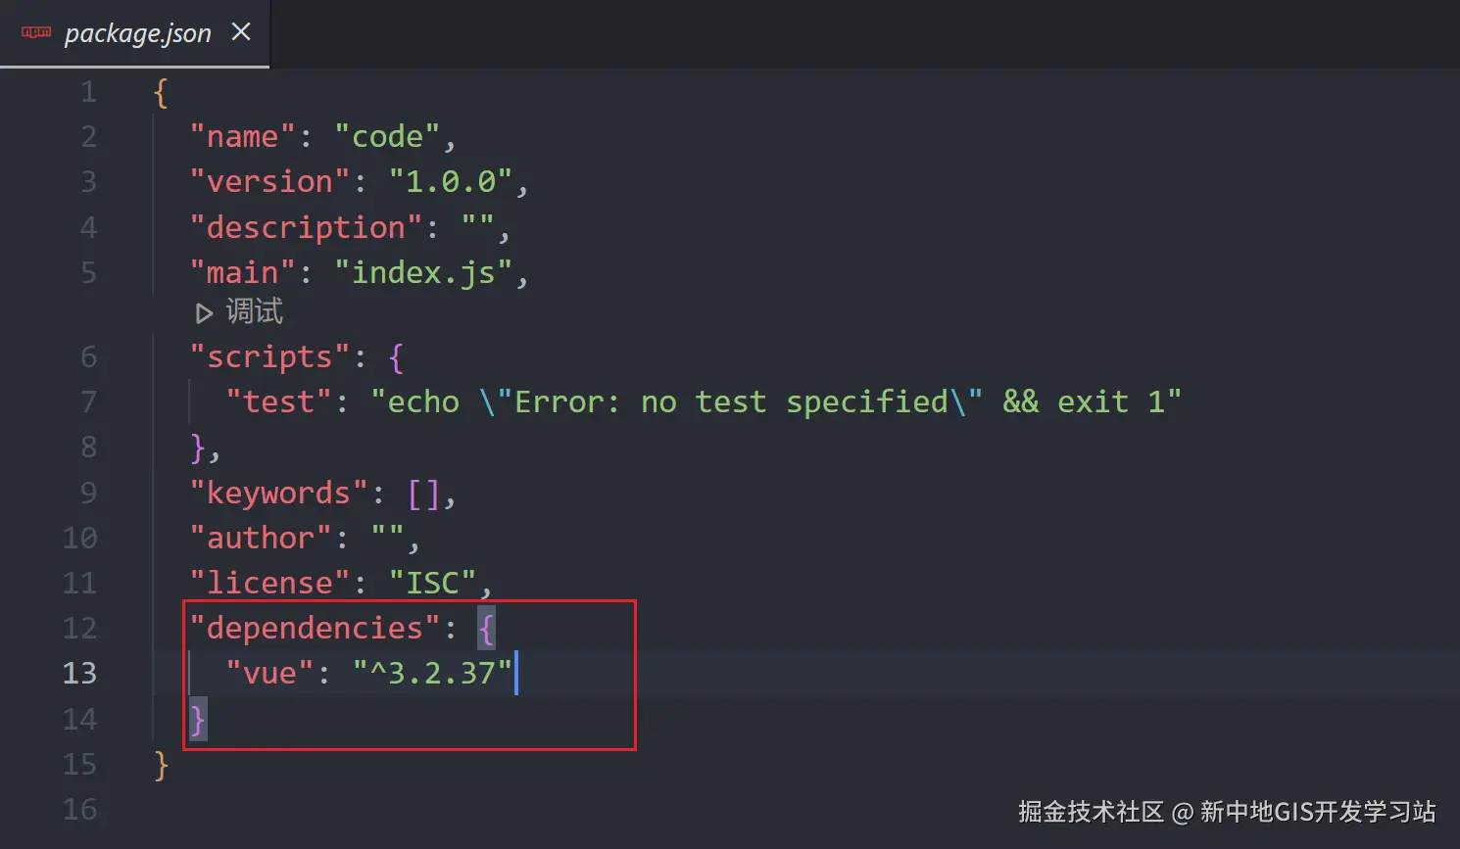Place cursor on "scripts" key
Screen dimensions: 1460x849
pyautogui.click(x=269, y=357)
